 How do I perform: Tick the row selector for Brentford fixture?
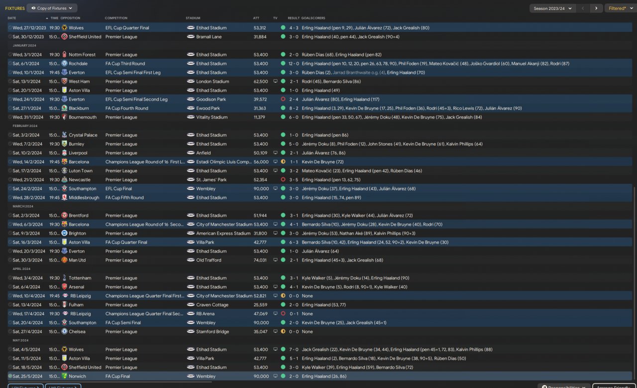point(10,216)
